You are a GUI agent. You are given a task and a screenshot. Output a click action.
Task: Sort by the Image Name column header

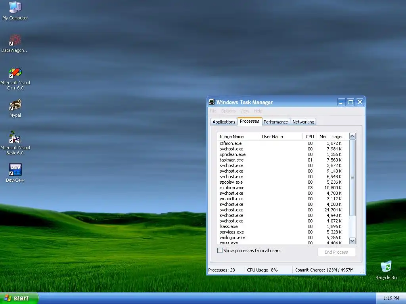[x=238, y=137]
